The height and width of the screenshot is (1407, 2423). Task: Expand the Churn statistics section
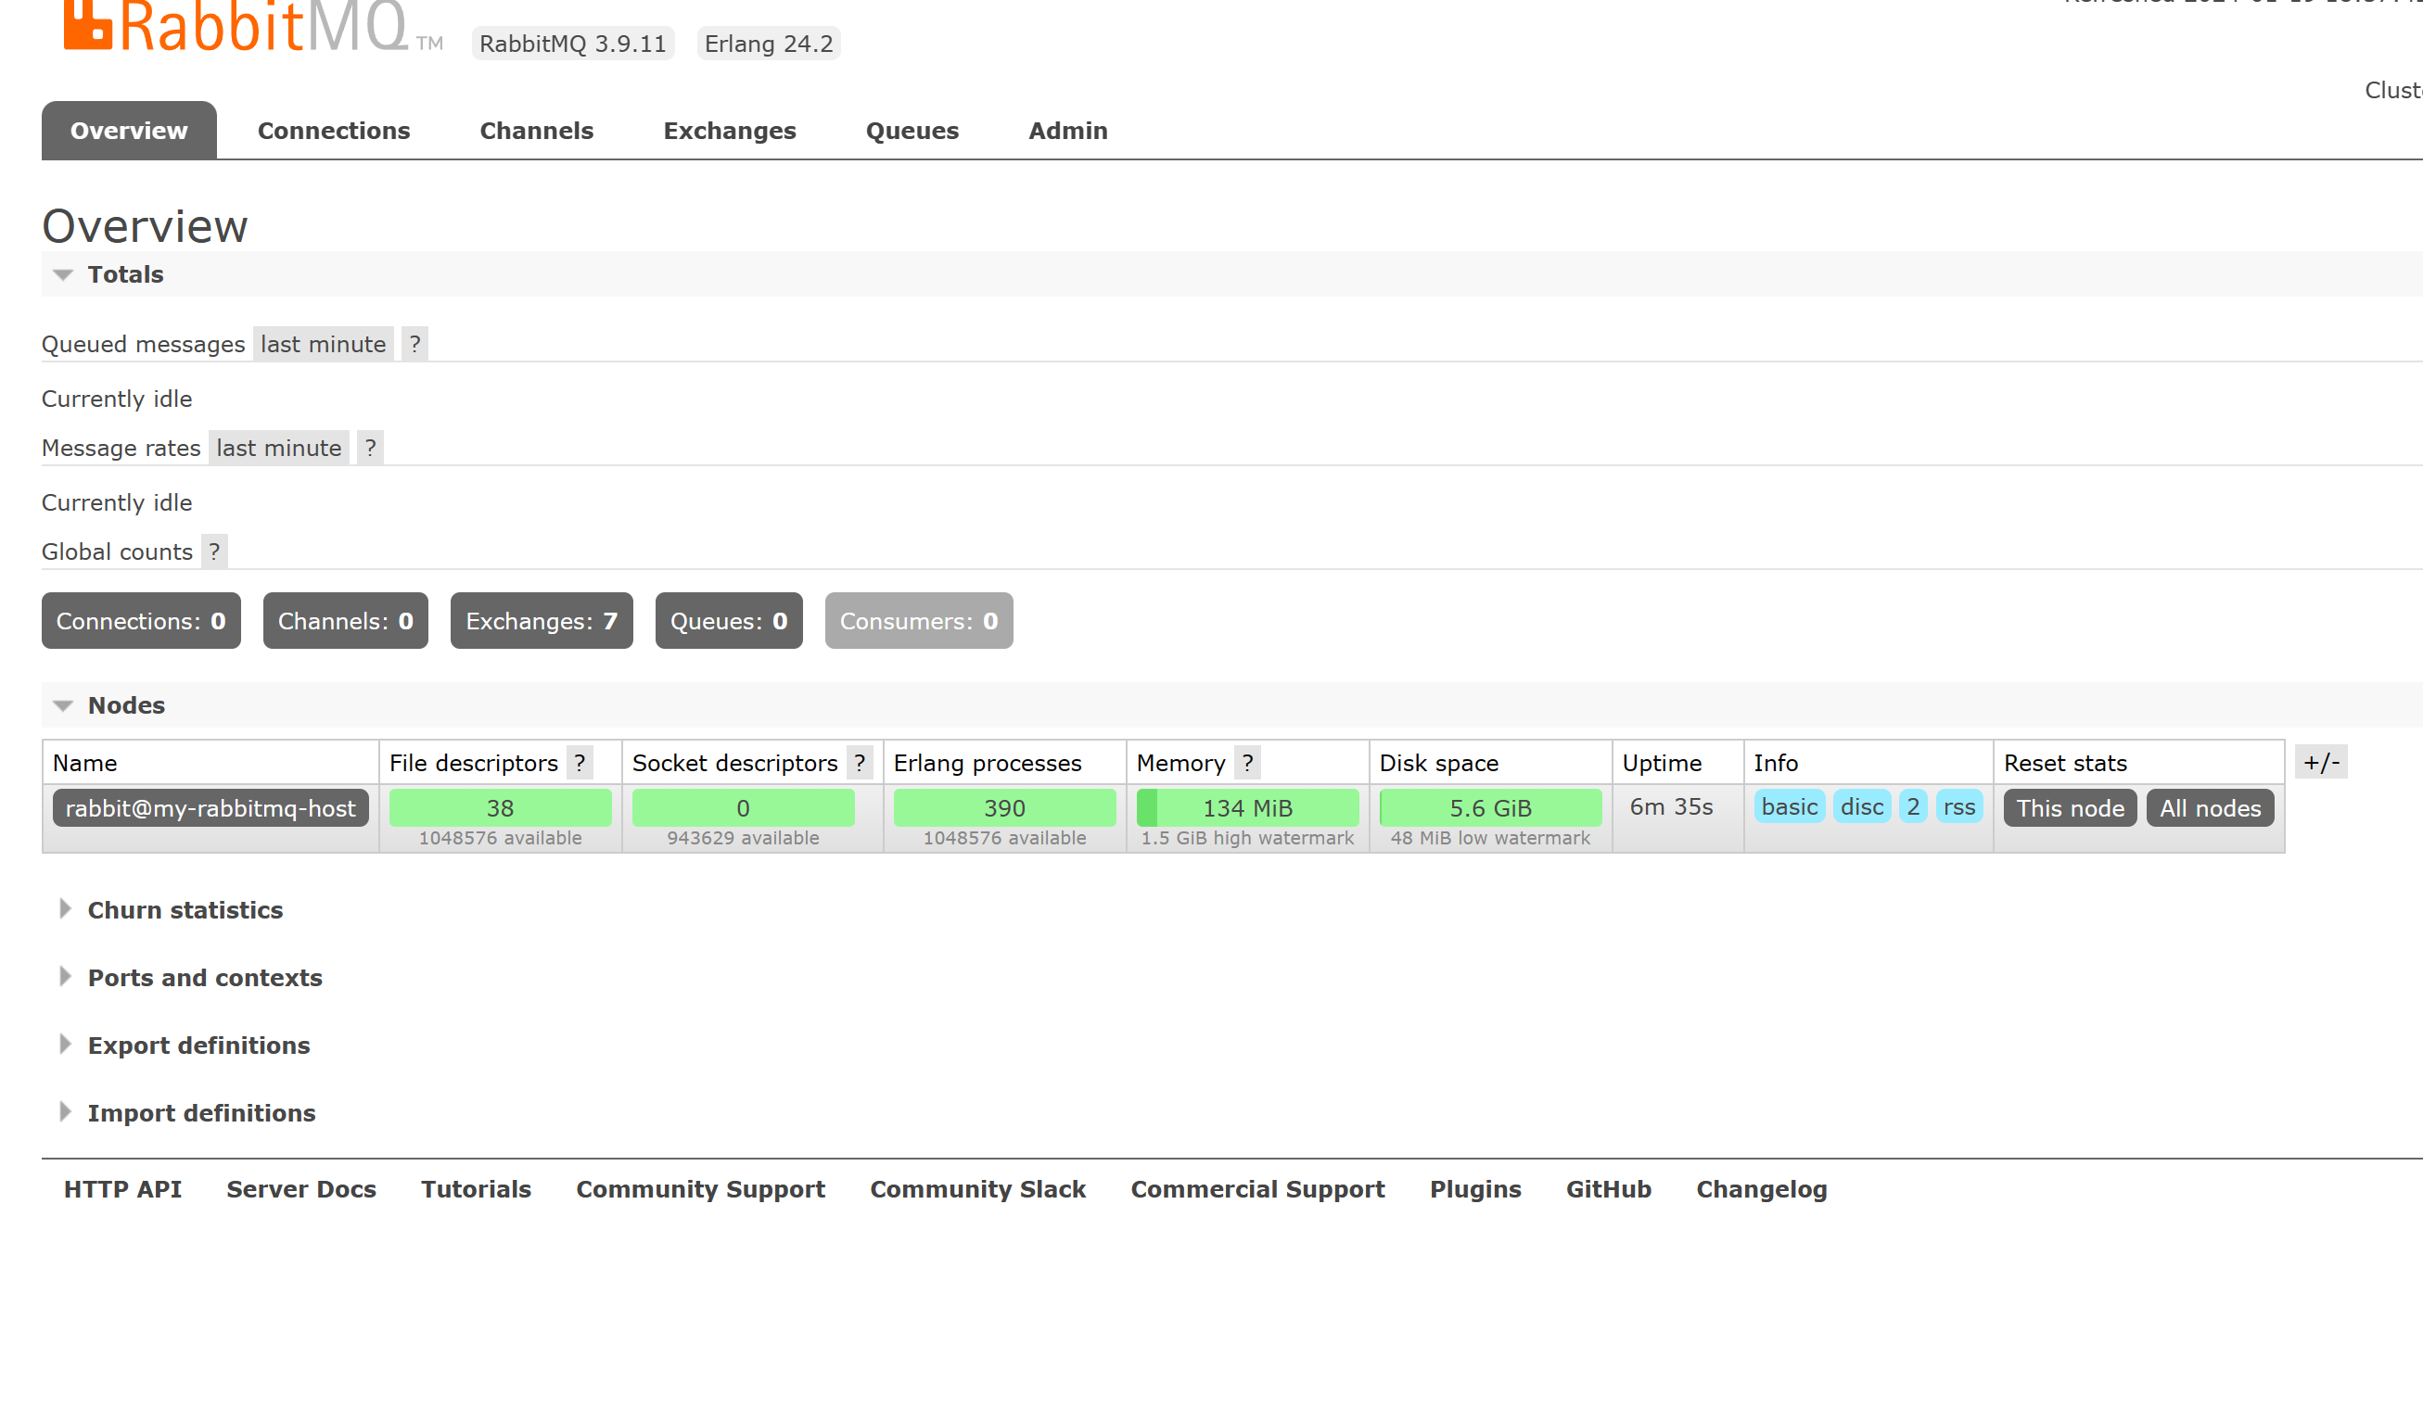185,909
